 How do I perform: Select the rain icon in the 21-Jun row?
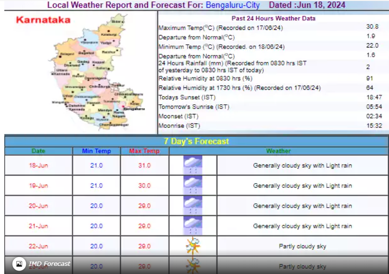[x=193, y=226]
